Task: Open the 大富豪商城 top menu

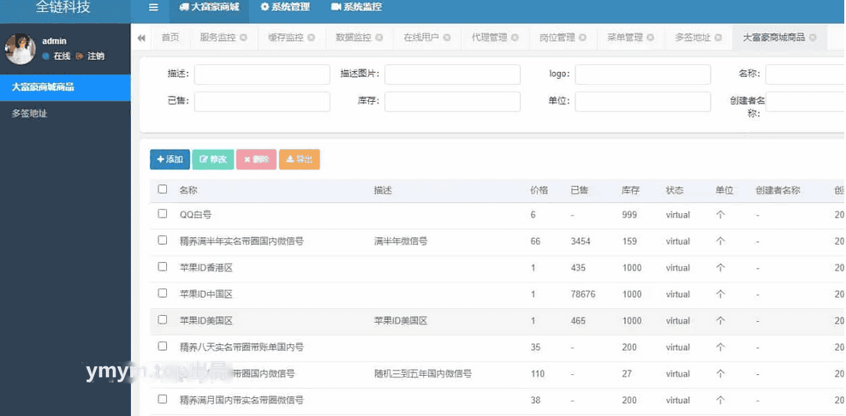Action: point(209,8)
